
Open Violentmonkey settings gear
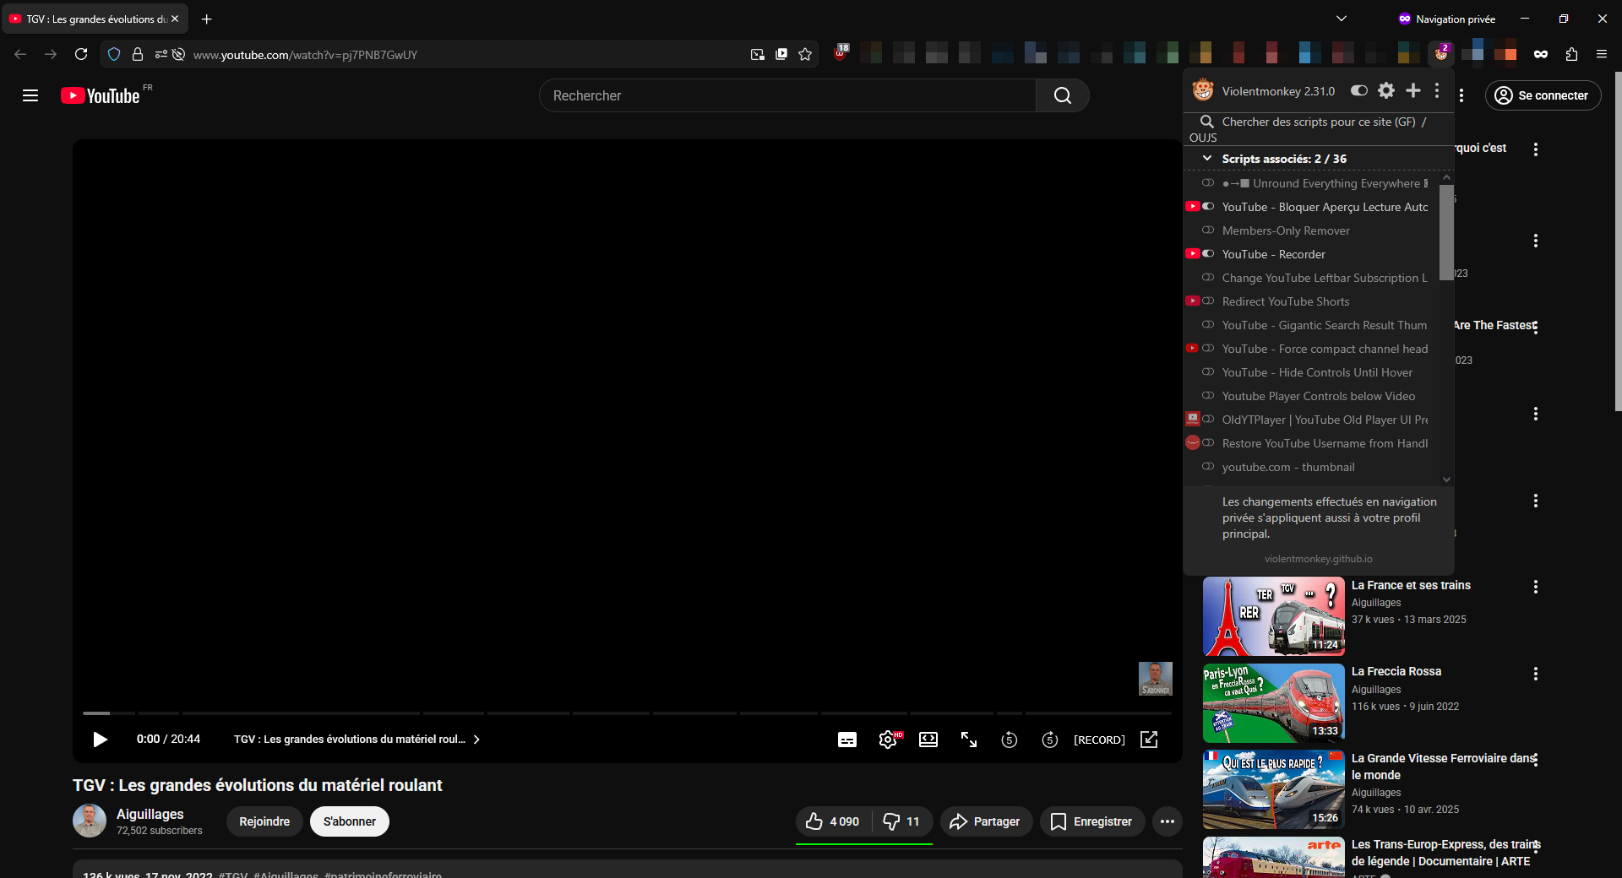tap(1386, 90)
